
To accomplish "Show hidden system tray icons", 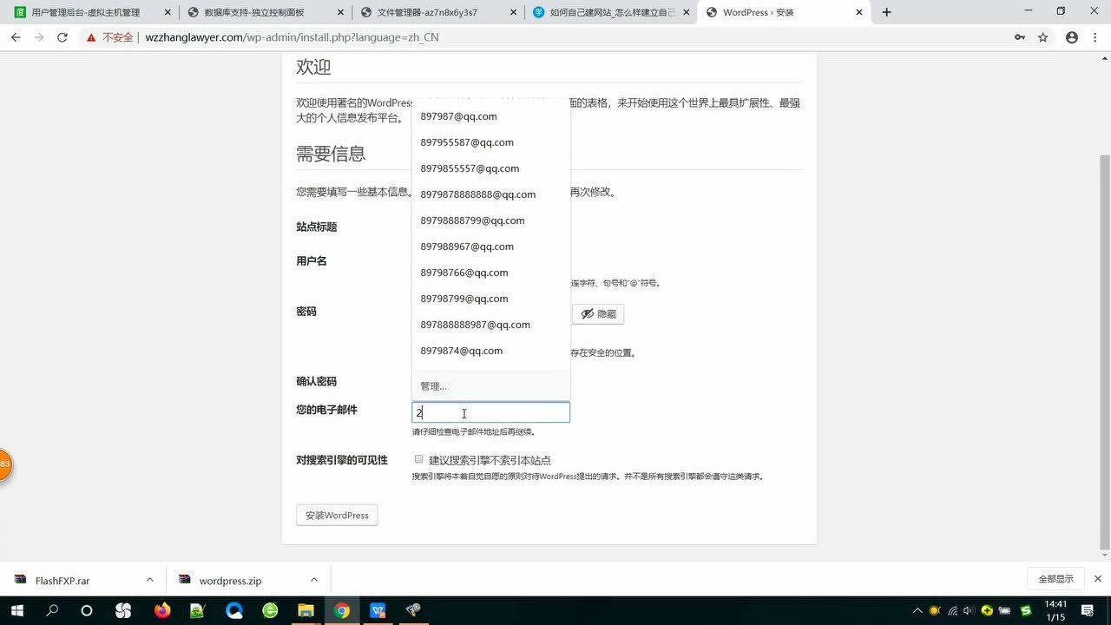I will click(x=918, y=610).
